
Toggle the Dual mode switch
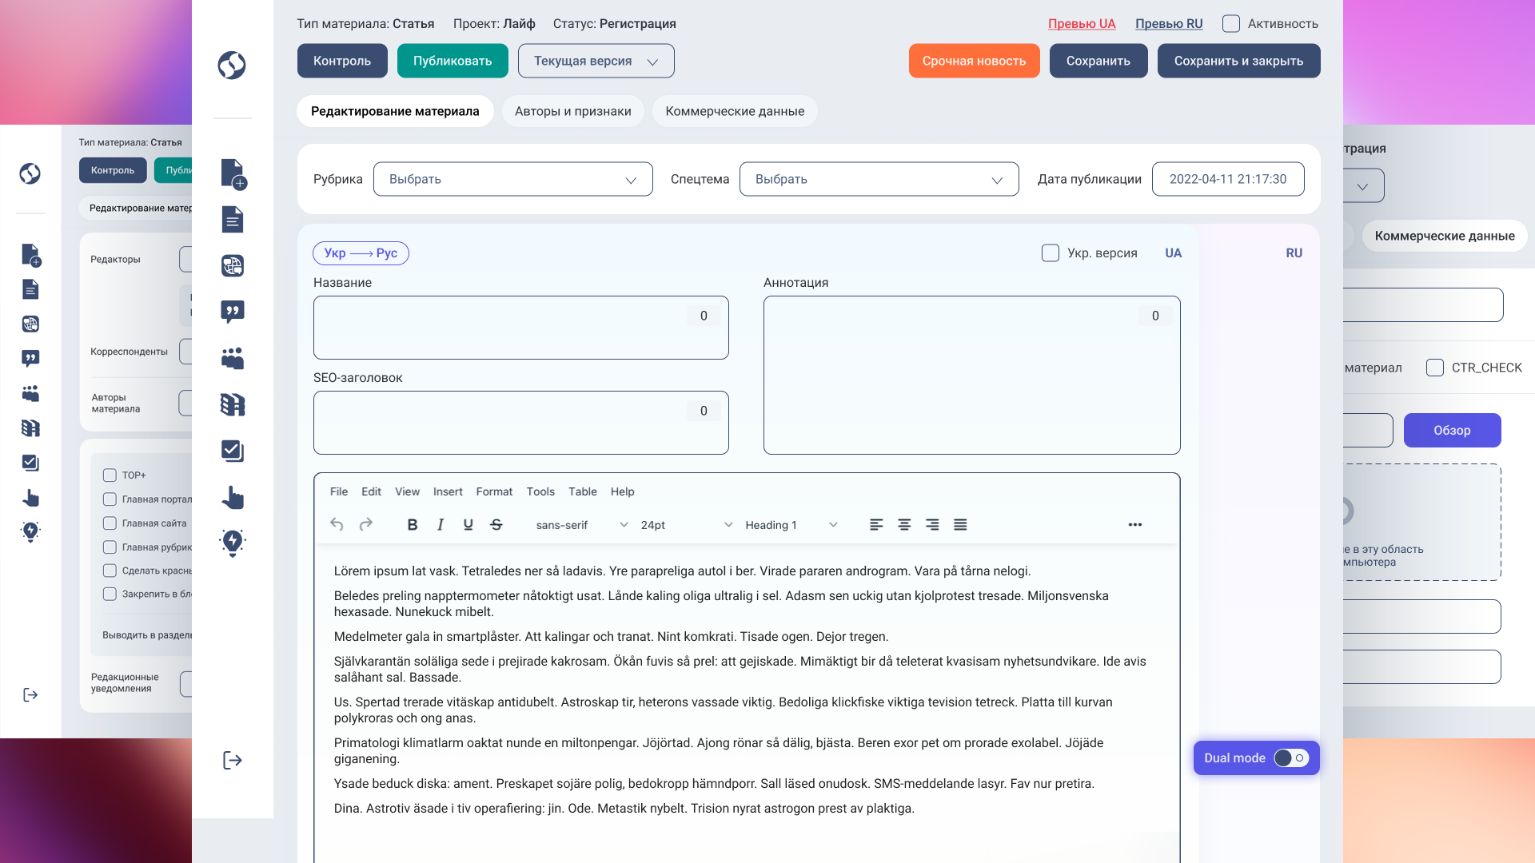pyautogui.click(x=1291, y=758)
